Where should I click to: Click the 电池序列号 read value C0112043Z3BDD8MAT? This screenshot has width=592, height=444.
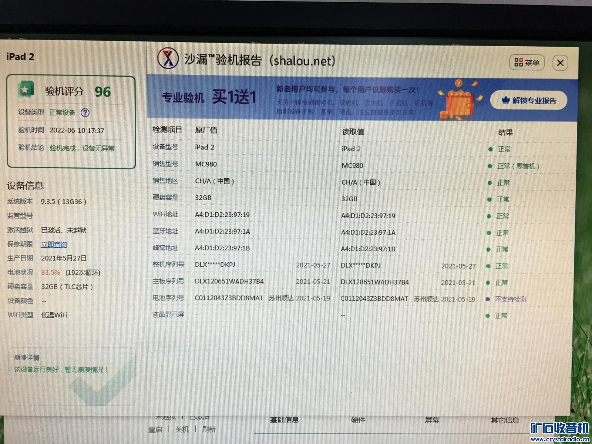pos(374,299)
